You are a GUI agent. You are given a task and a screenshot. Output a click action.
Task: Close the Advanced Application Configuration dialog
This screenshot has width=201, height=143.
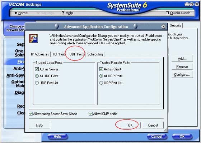[x=163, y=26]
